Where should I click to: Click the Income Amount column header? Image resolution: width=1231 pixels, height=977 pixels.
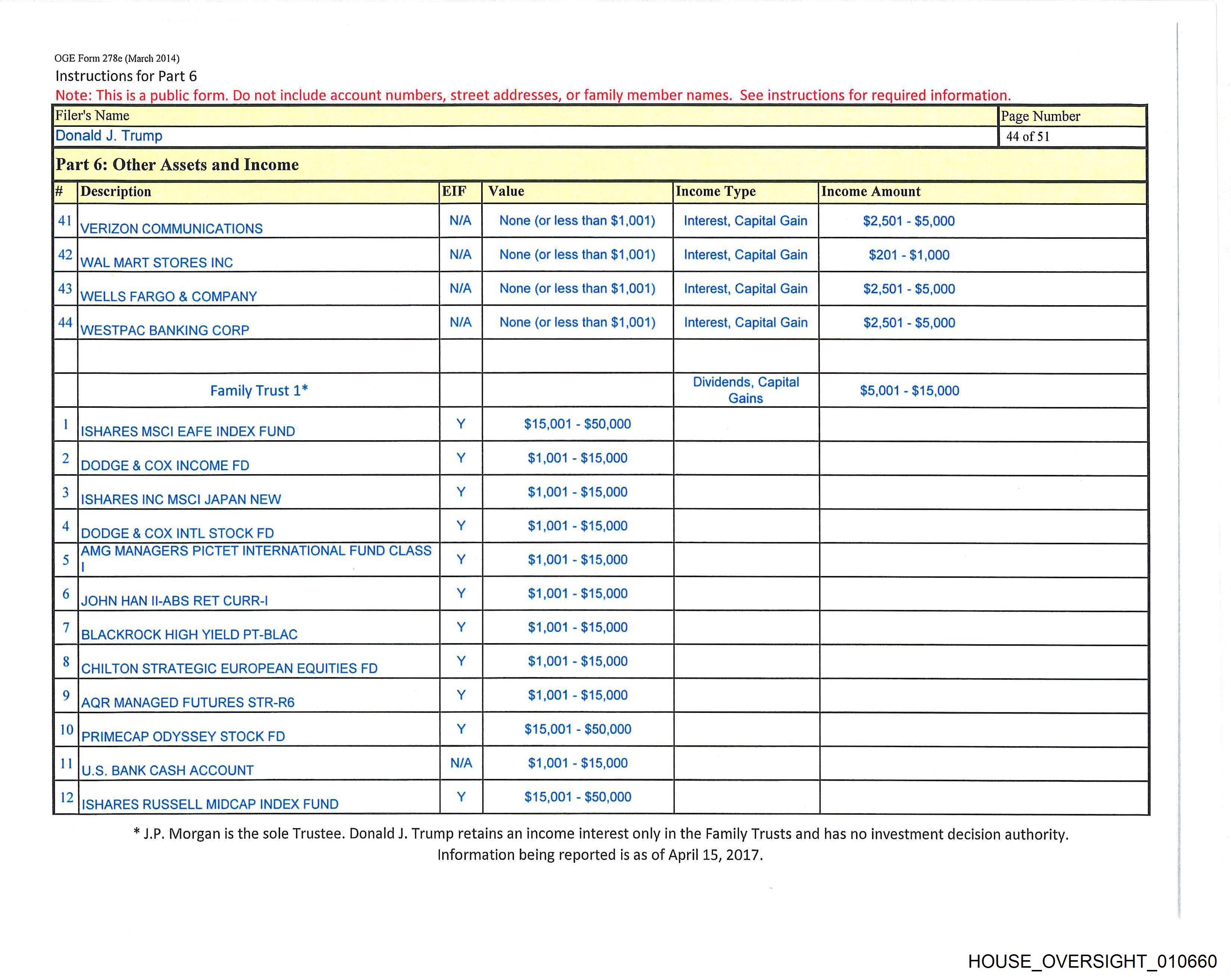[870, 192]
